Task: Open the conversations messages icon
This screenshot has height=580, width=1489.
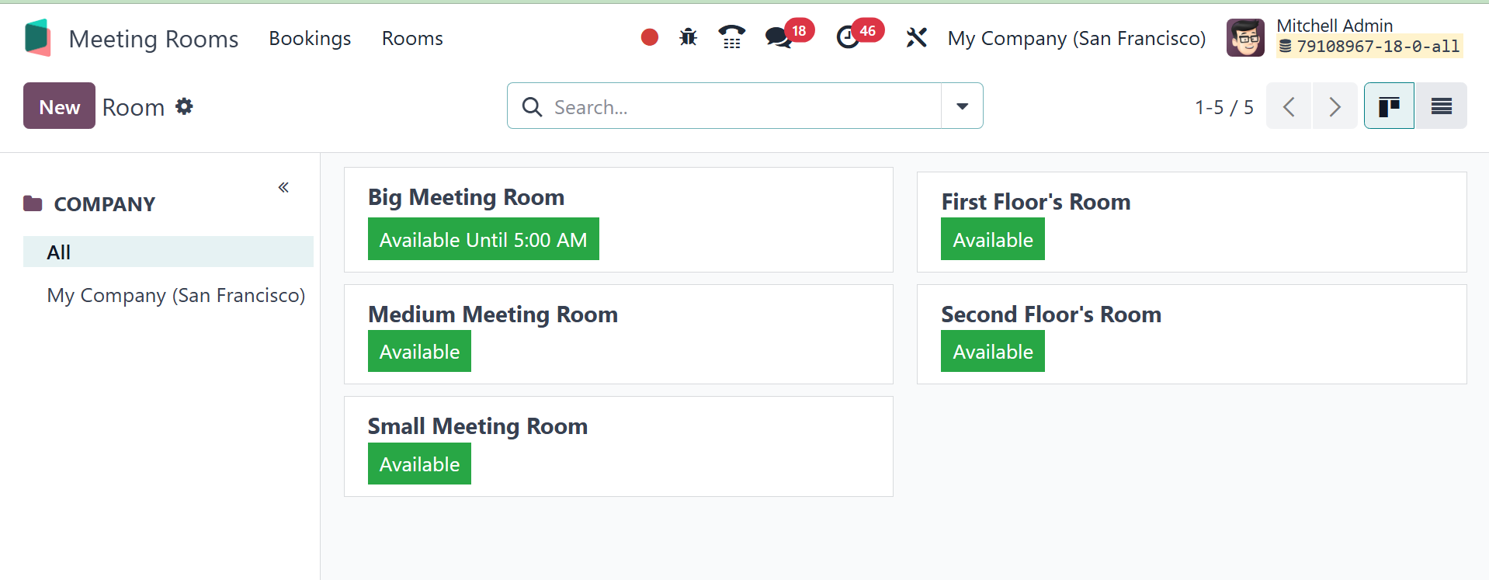Action: click(778, 37)
